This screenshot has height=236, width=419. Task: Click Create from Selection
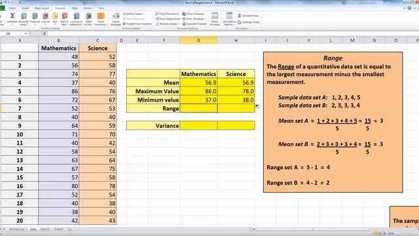coord(137,24)
